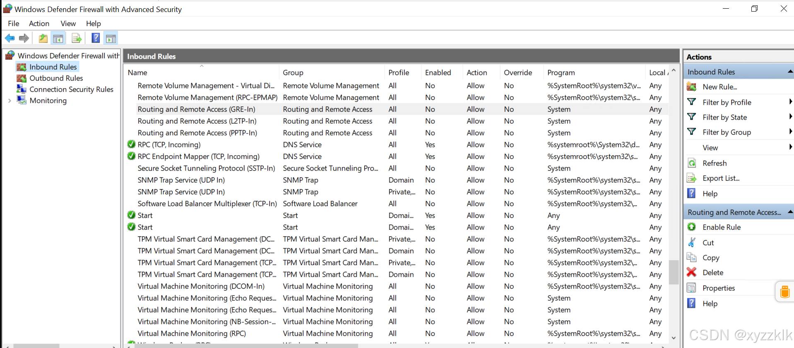Toggle the Show/Hide Action Pane icon
Screen dimensions: 794x348
pyautogui.click(x=111, y=38)
